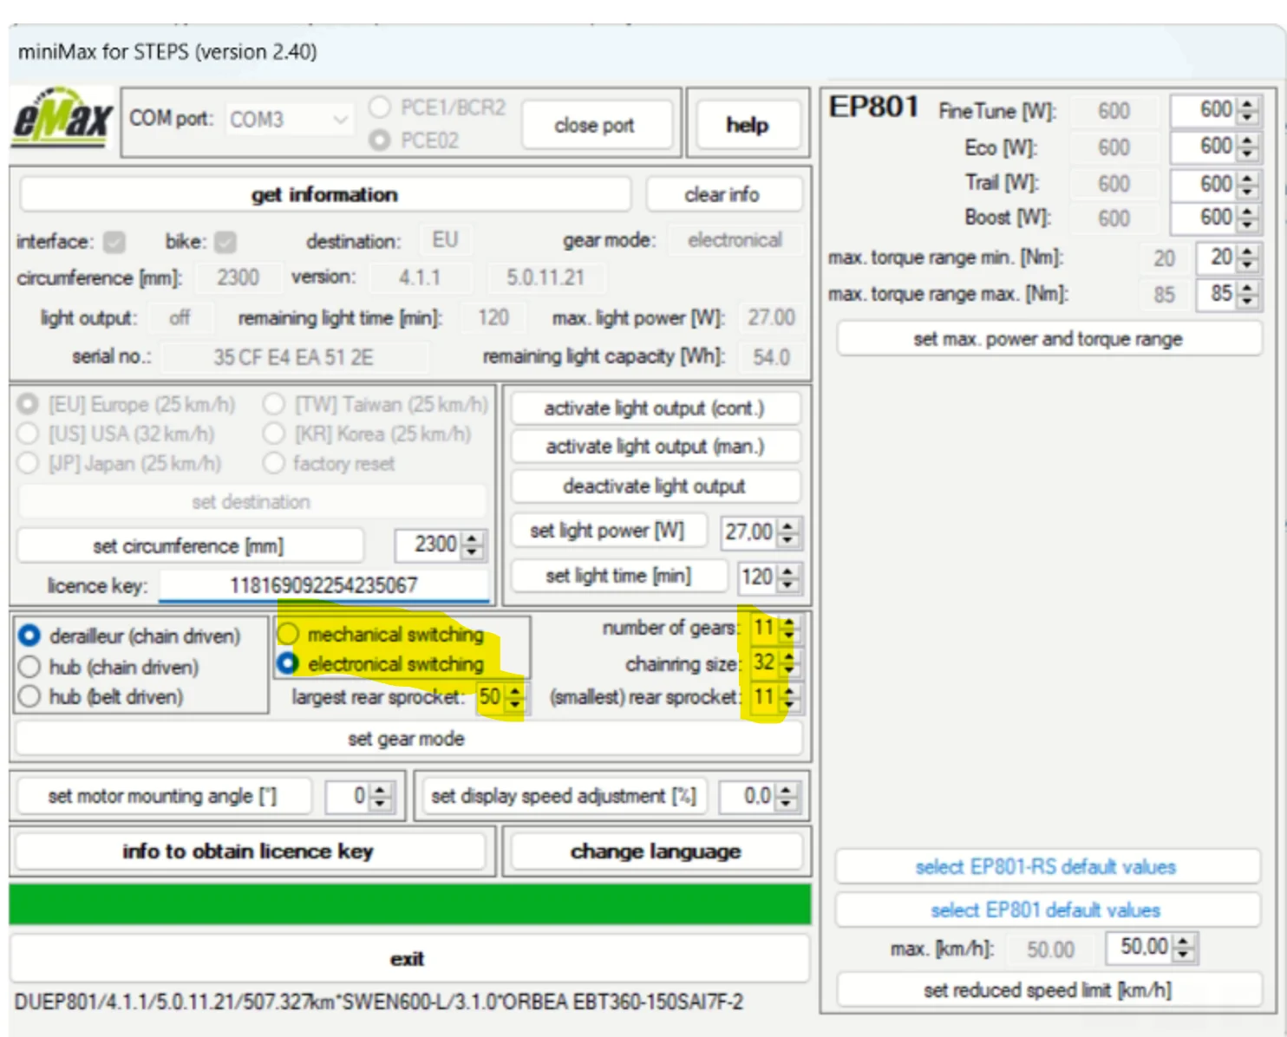Click the eMax logo icon
Viewport: 1287px width, 1037px height.
(x=62, y=119)
